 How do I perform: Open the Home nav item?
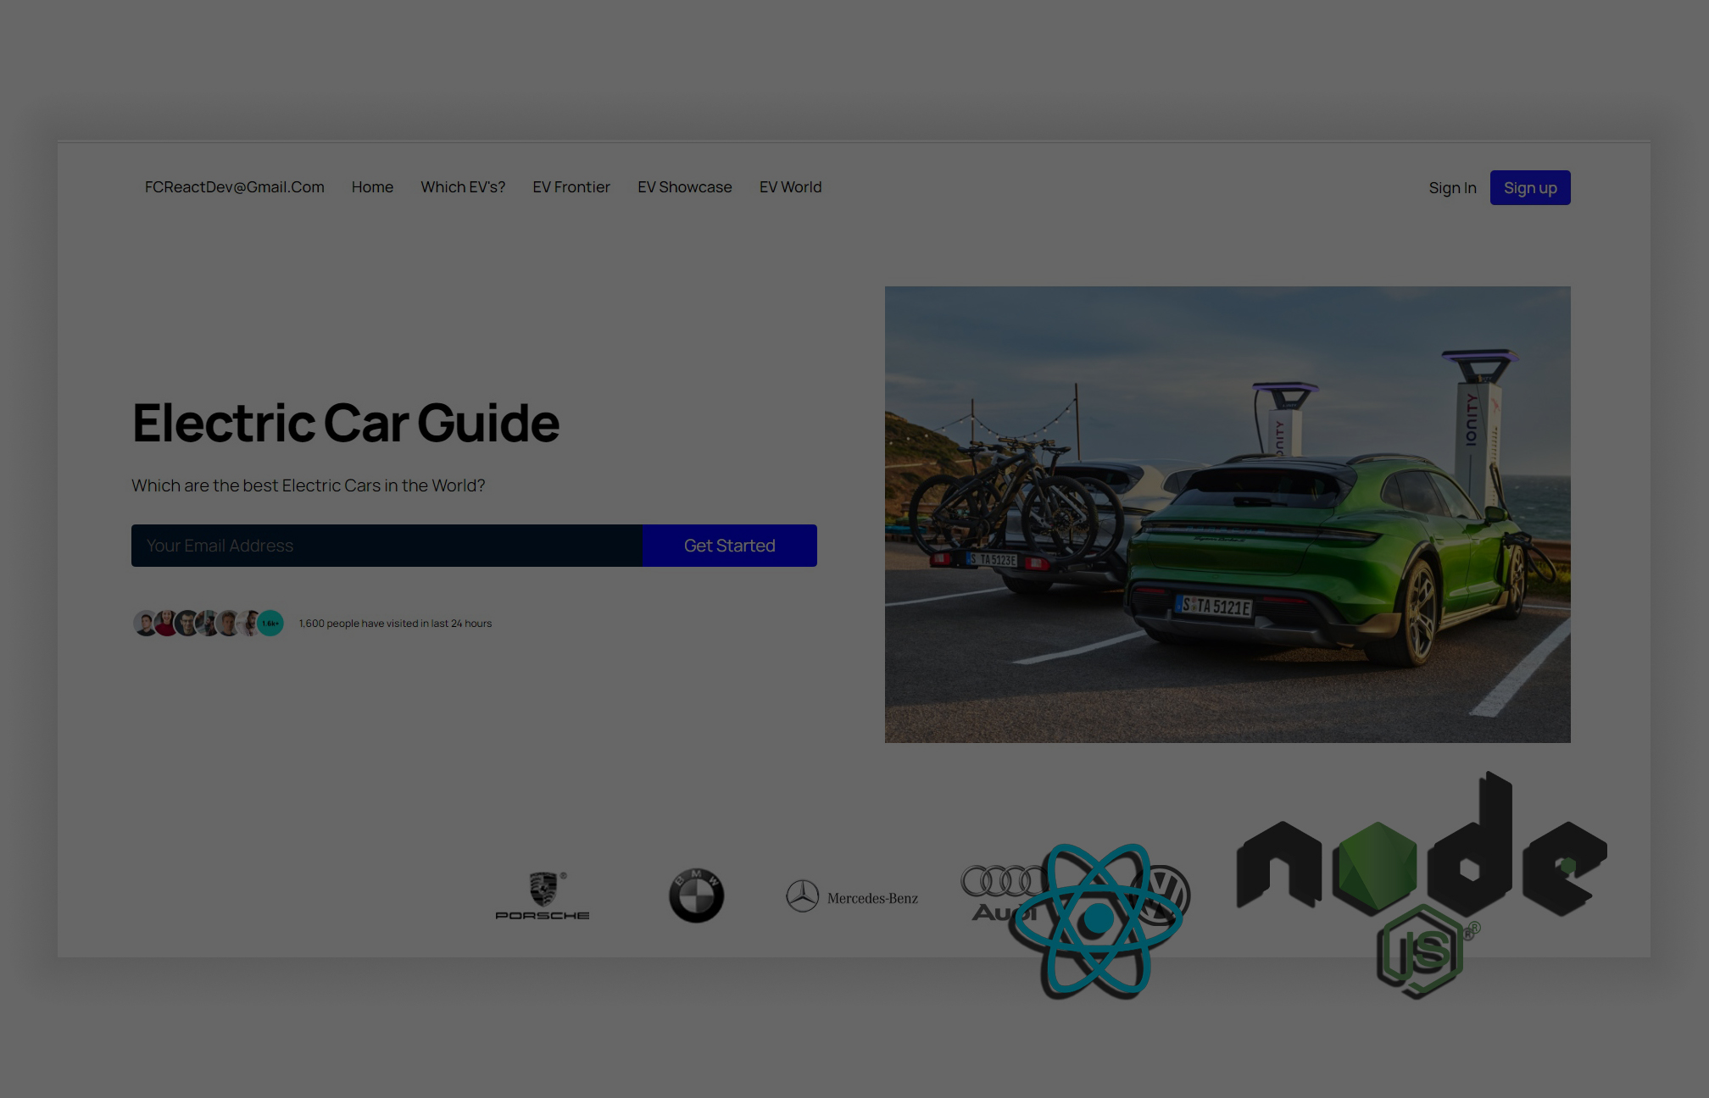tap(372, 187)
